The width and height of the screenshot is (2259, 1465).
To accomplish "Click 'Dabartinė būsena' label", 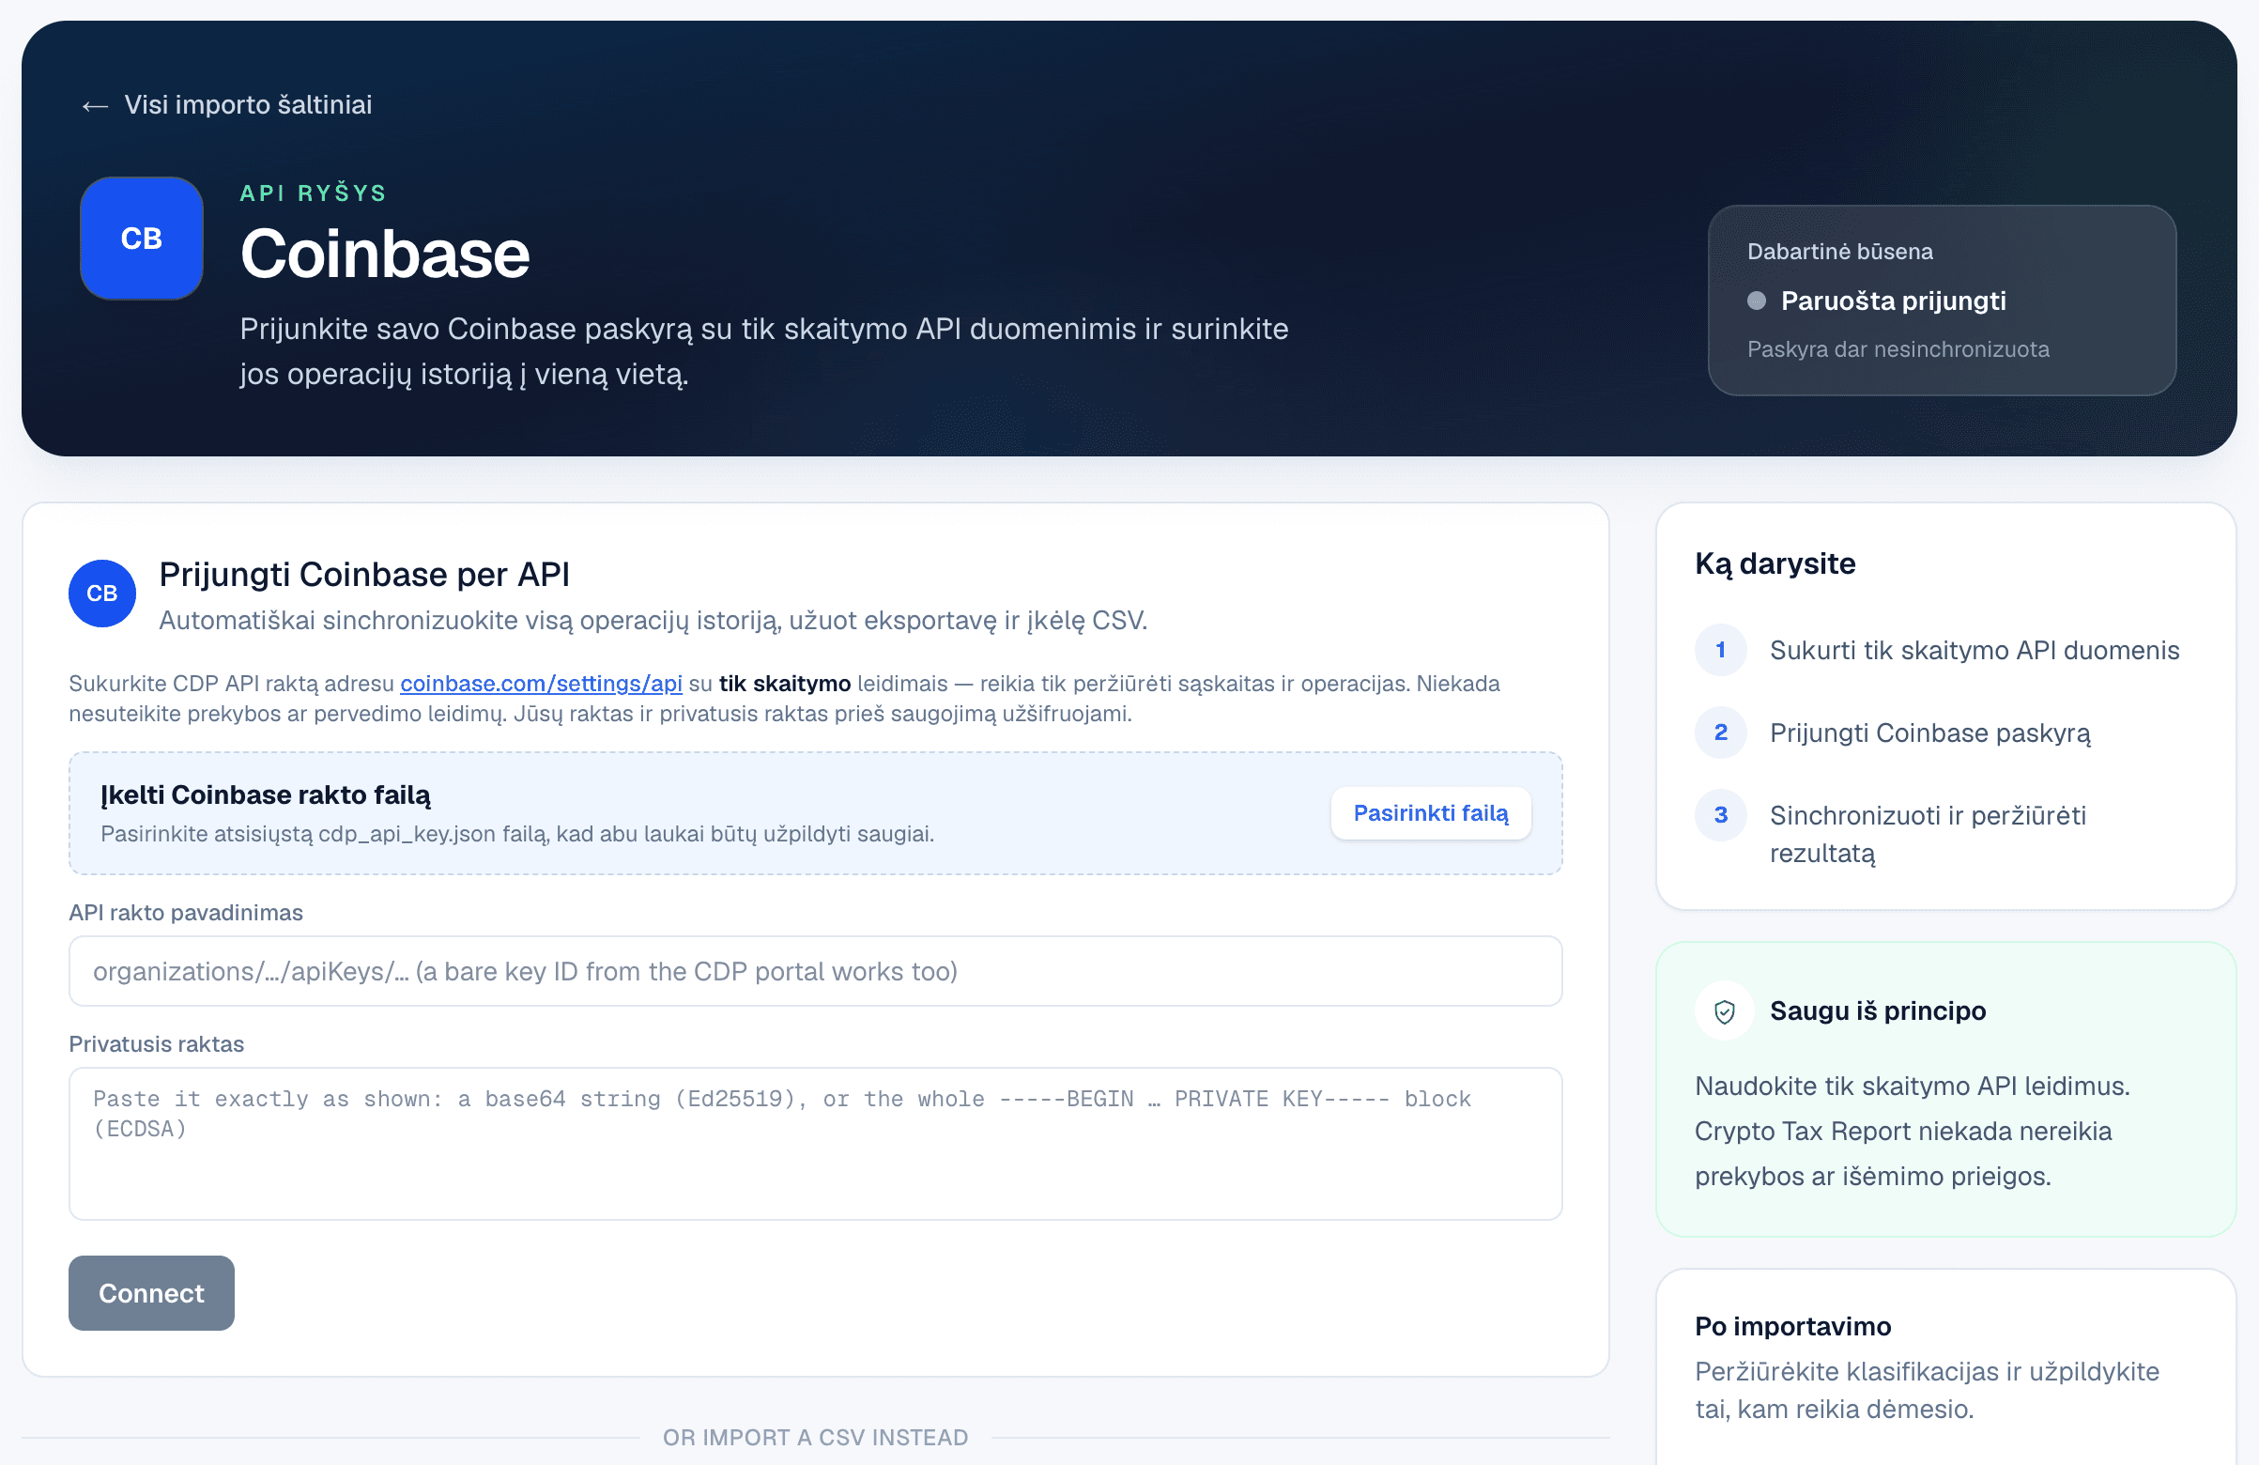I will (1840, 252).
